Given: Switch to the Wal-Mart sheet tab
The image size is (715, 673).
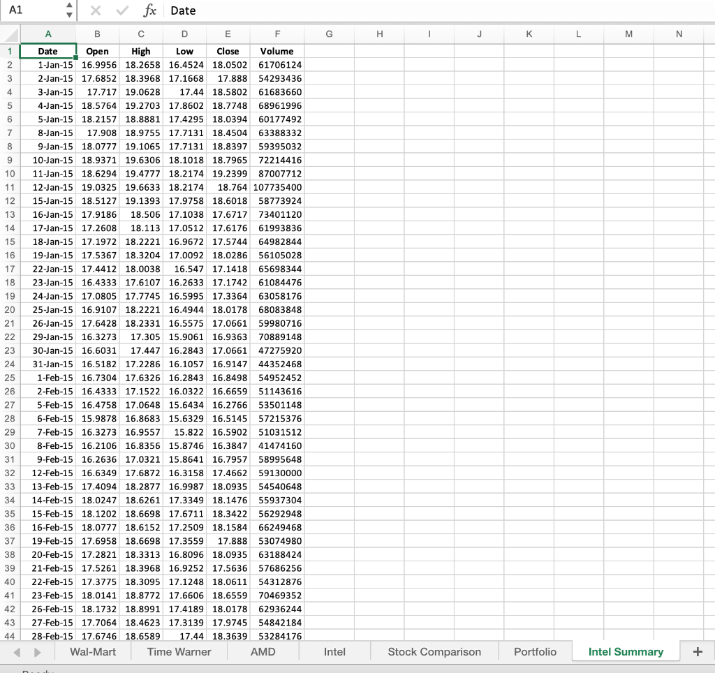Looking at the screenshot, I should tap(92, 651).
